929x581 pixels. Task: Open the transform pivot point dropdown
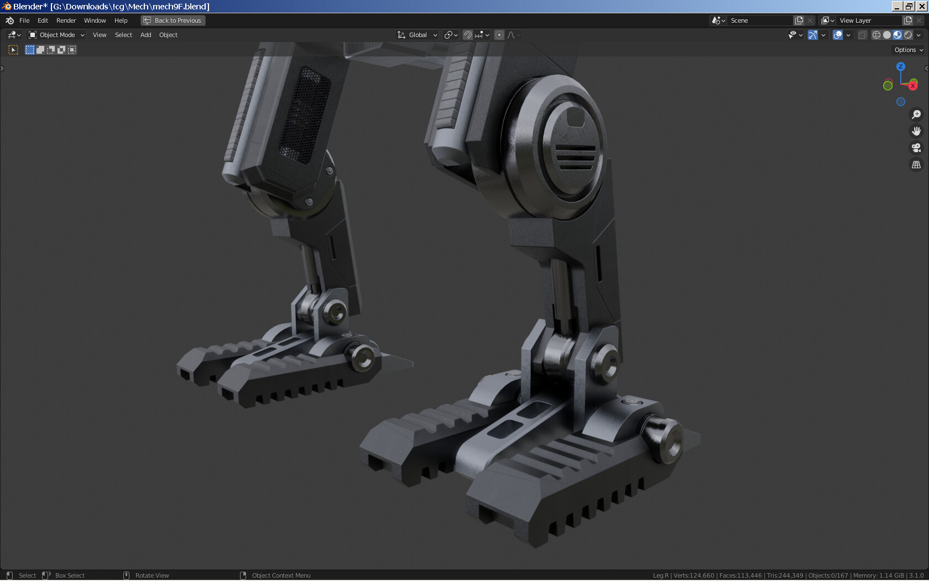tap(451, 34)
